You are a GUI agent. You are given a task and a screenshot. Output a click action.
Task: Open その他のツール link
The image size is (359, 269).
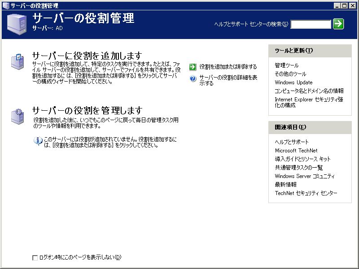(290, 74)
